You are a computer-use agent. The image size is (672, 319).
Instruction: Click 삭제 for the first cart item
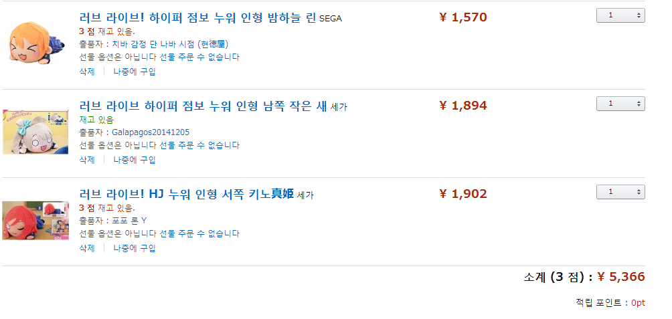pos(86,72)
